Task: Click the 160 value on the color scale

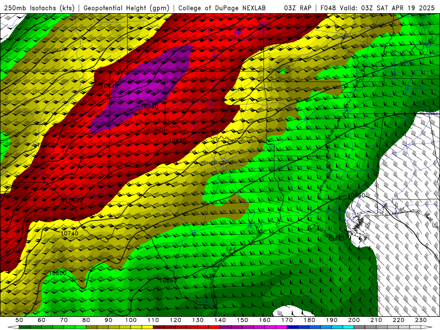Action: click(265, 320)
